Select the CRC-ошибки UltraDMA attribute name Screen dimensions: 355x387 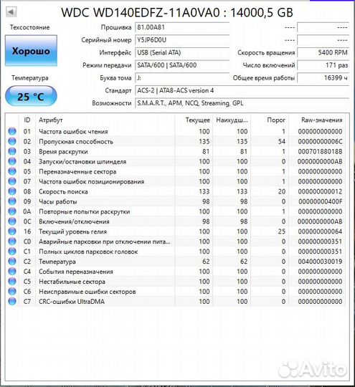72,302
